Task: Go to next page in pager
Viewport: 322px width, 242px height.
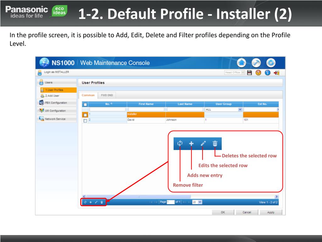Action: coord(184,202)
